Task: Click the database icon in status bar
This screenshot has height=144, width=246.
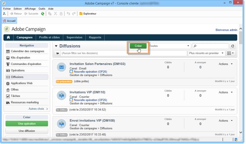Action: [236, 140]
